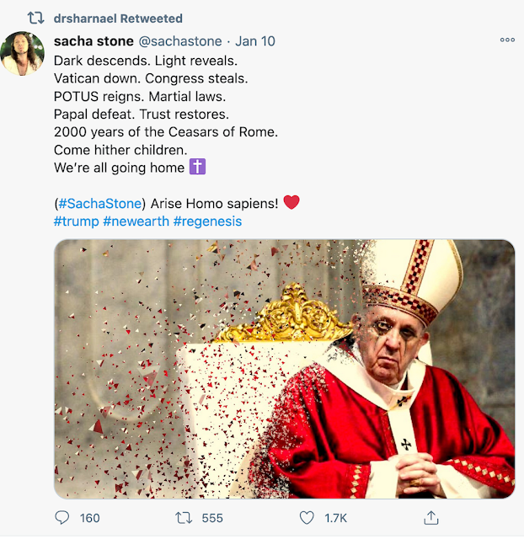The height and width of the screenshot is (539, 524).
Task: Open the "drsharnael Retweeted" link
Action: 117,18
